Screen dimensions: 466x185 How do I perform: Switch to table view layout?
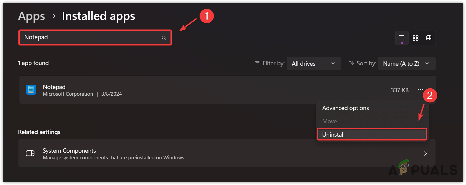coord(429,38)
